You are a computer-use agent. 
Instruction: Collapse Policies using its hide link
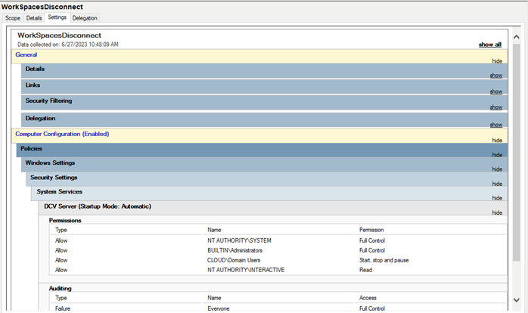497,155
